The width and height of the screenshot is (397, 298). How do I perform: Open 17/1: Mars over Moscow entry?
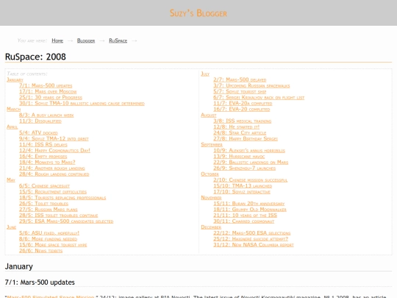coord(48,91)
